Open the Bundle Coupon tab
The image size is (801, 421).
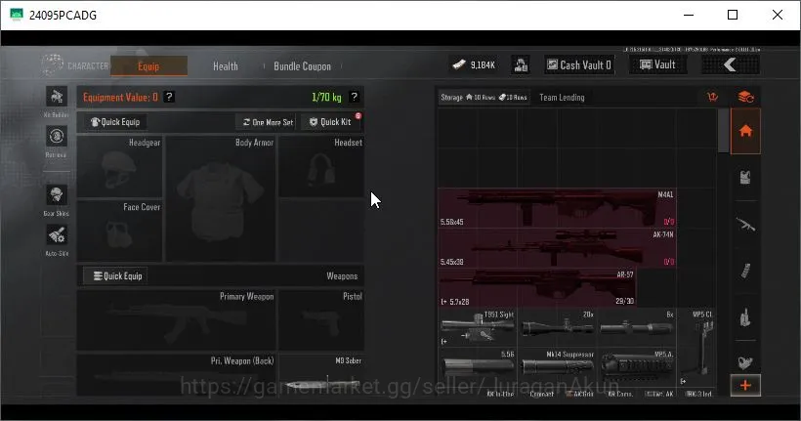point(302,66)
